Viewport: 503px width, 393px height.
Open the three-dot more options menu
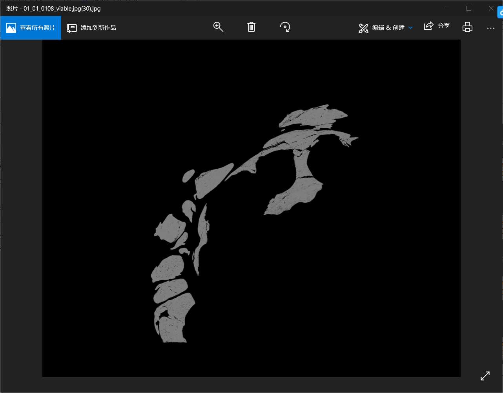coord(490,28)
